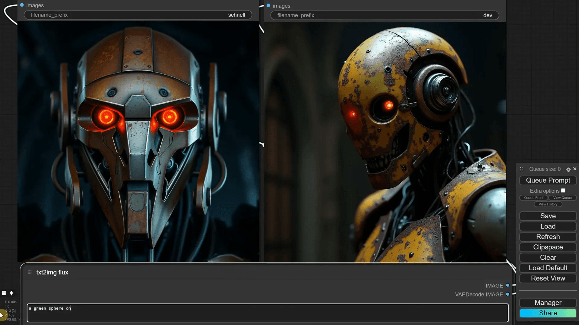Open the Manager menu
This screenshot has width=579, height=325.
[548, 303]
